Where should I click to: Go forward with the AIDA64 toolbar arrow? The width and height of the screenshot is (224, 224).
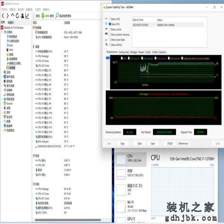tap(8, 16)
